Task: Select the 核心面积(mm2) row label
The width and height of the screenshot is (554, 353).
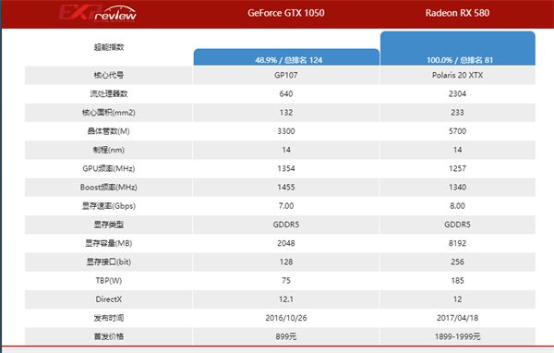Action: [x=109, y=113]
